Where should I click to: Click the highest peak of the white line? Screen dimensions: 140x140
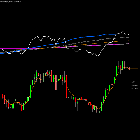point(123,31)
